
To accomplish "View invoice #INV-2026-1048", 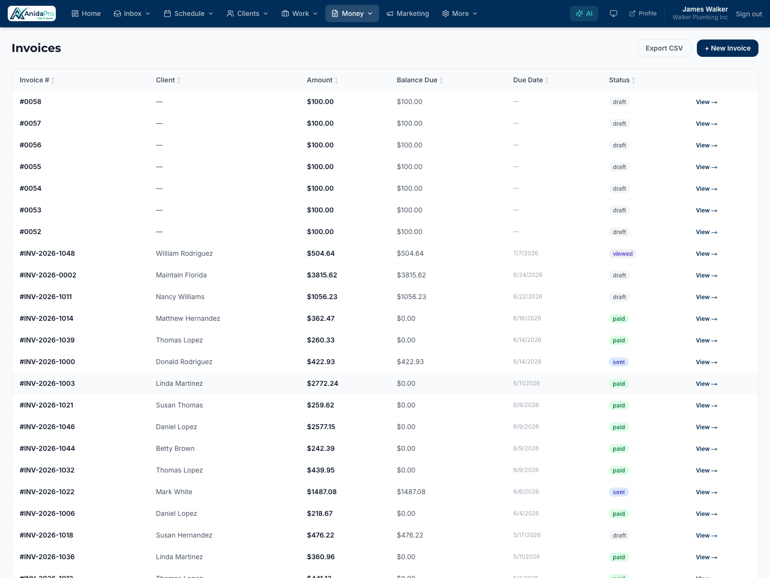I will point(706,254).
